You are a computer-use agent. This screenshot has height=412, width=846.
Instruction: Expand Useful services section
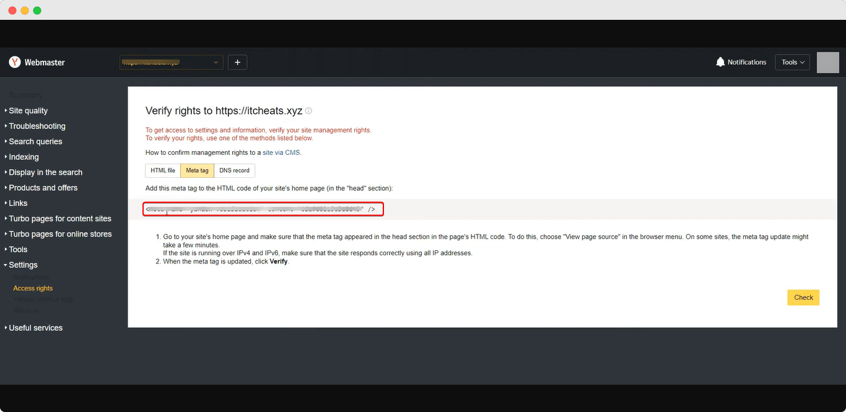point(35,328)
